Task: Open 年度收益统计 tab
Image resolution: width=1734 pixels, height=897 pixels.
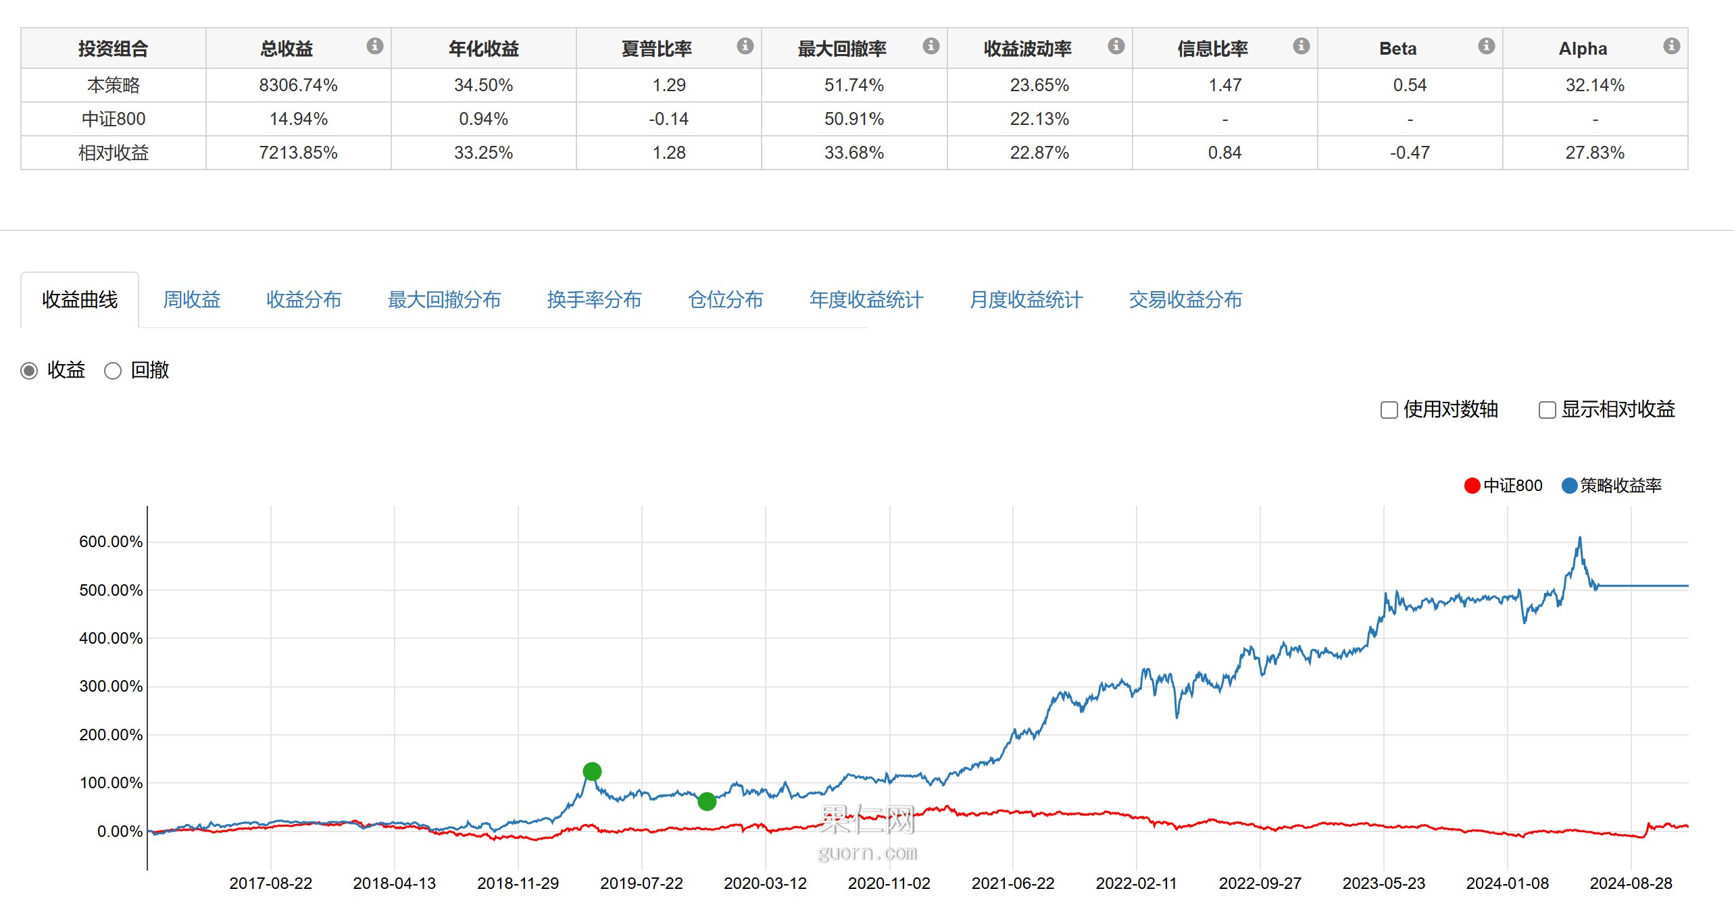Action: 866,300
